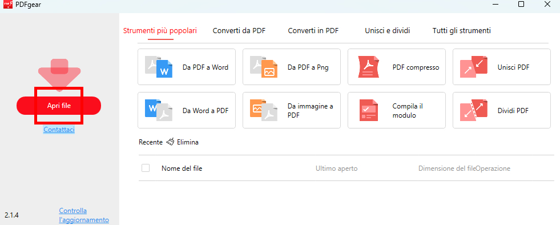
Task: Click the Dividi PDF split icon
Action: coord(474,110)
